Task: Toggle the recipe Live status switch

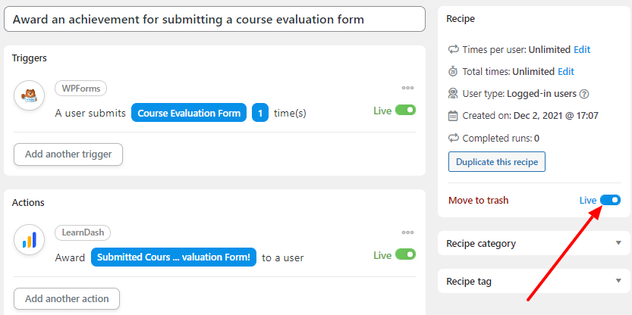Action: 611,200
